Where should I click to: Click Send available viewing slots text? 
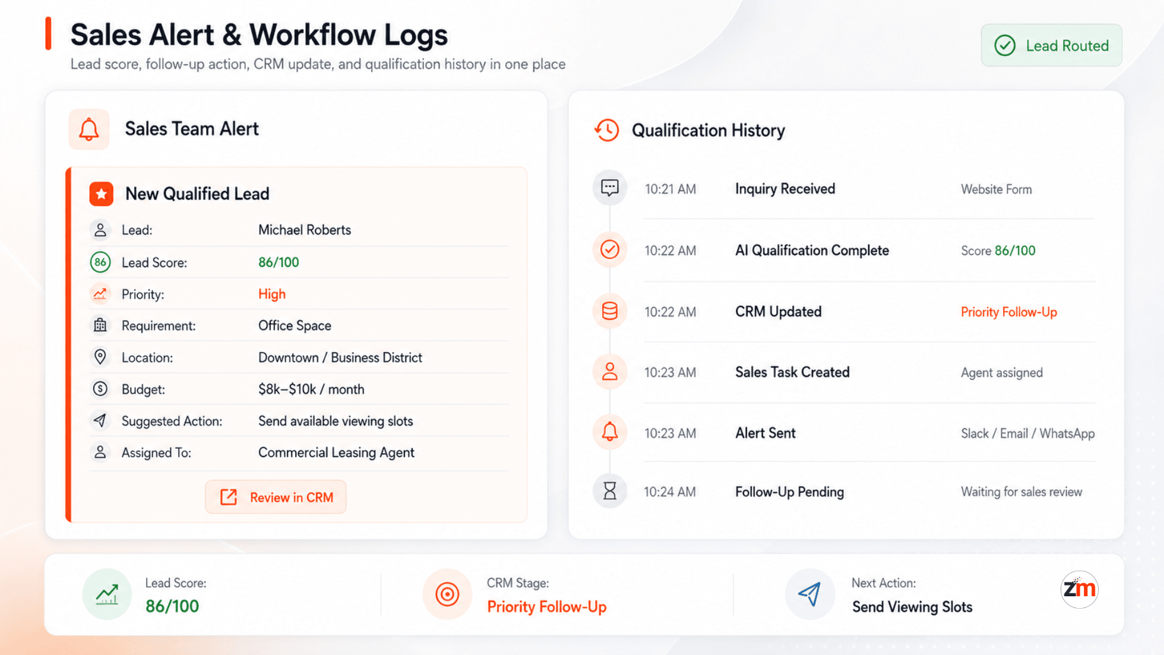[x=336, y=421]
